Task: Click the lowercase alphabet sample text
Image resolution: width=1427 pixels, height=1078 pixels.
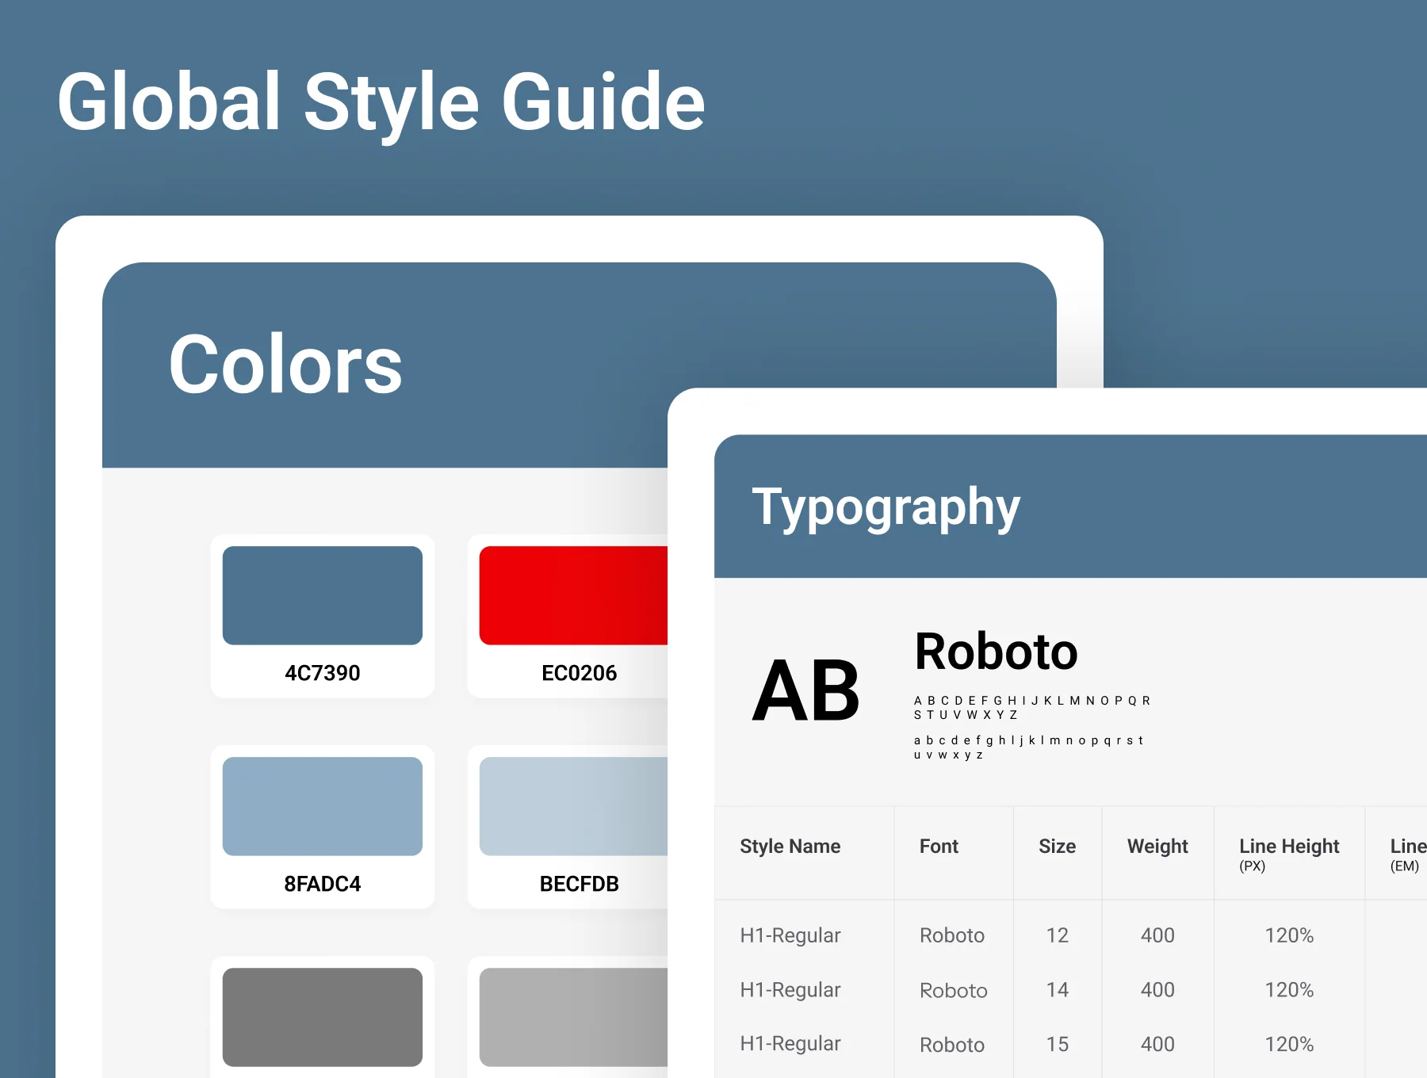Action: [x=1028, y=747]
